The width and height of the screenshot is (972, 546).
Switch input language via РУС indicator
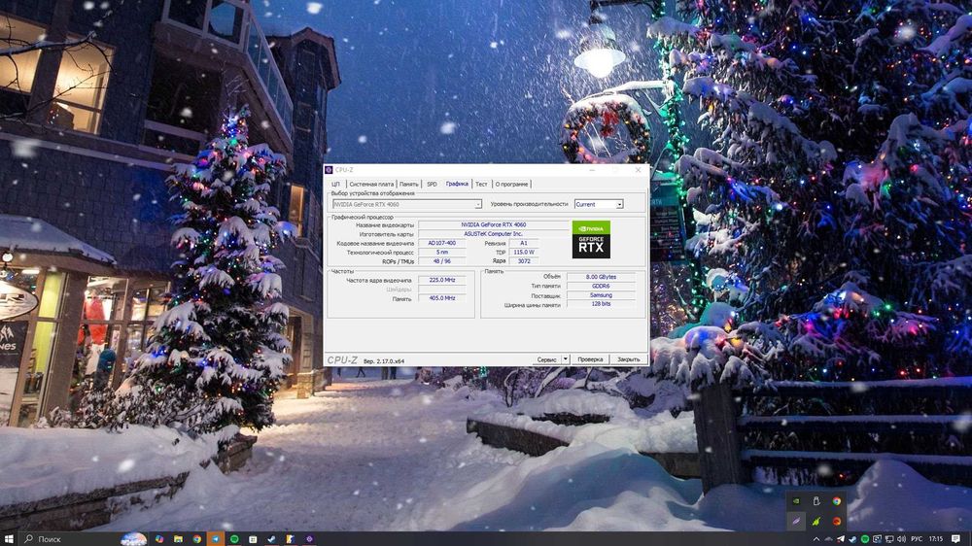[x=917, y=539]
